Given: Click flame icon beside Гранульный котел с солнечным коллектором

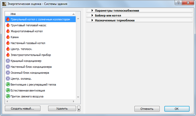Looking at the screenshot, I should [x=8, y=19].
